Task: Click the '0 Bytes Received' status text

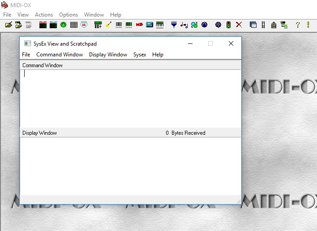Action: click(x=185, y=133)
